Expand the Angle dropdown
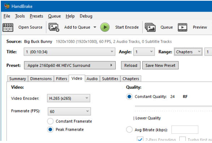This screenshot has height=143, width=212. coord(144,52)
